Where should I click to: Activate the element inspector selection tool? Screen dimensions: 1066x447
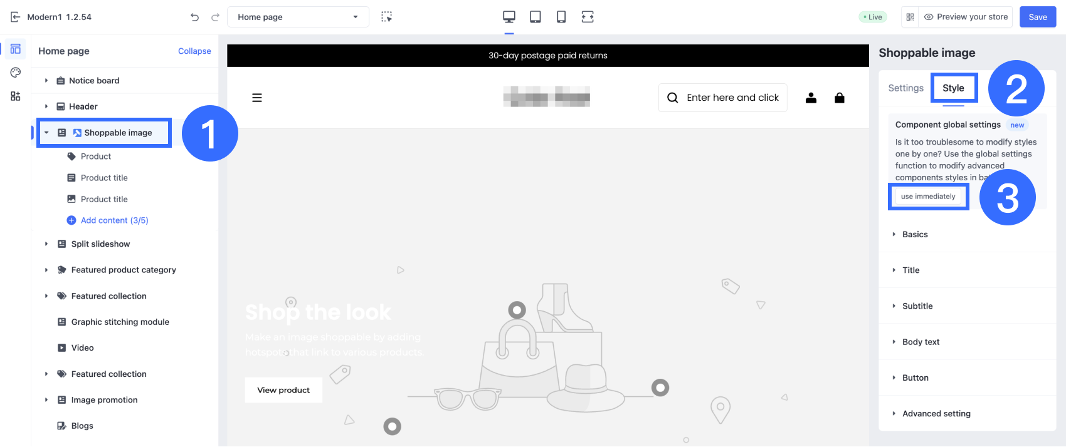[x=387, y=17]
